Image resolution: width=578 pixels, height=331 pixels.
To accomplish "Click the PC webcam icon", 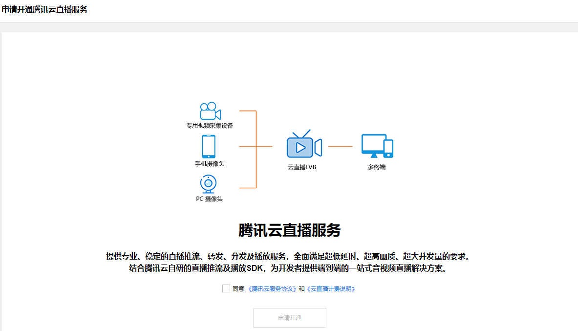I will tap(208, 184).
